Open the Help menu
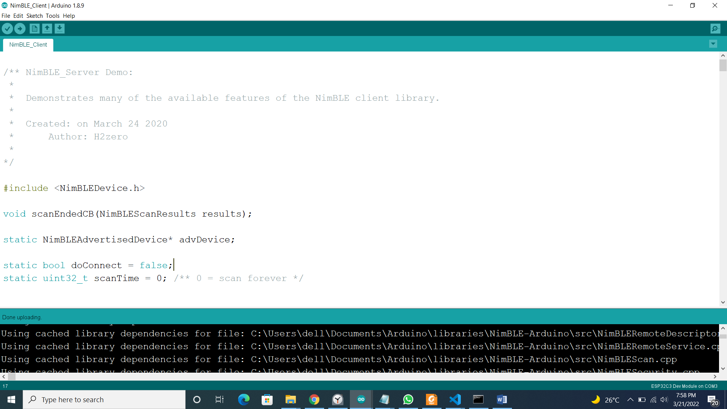The height and width of the screenshot is (409, 727). tap(69, 16)
